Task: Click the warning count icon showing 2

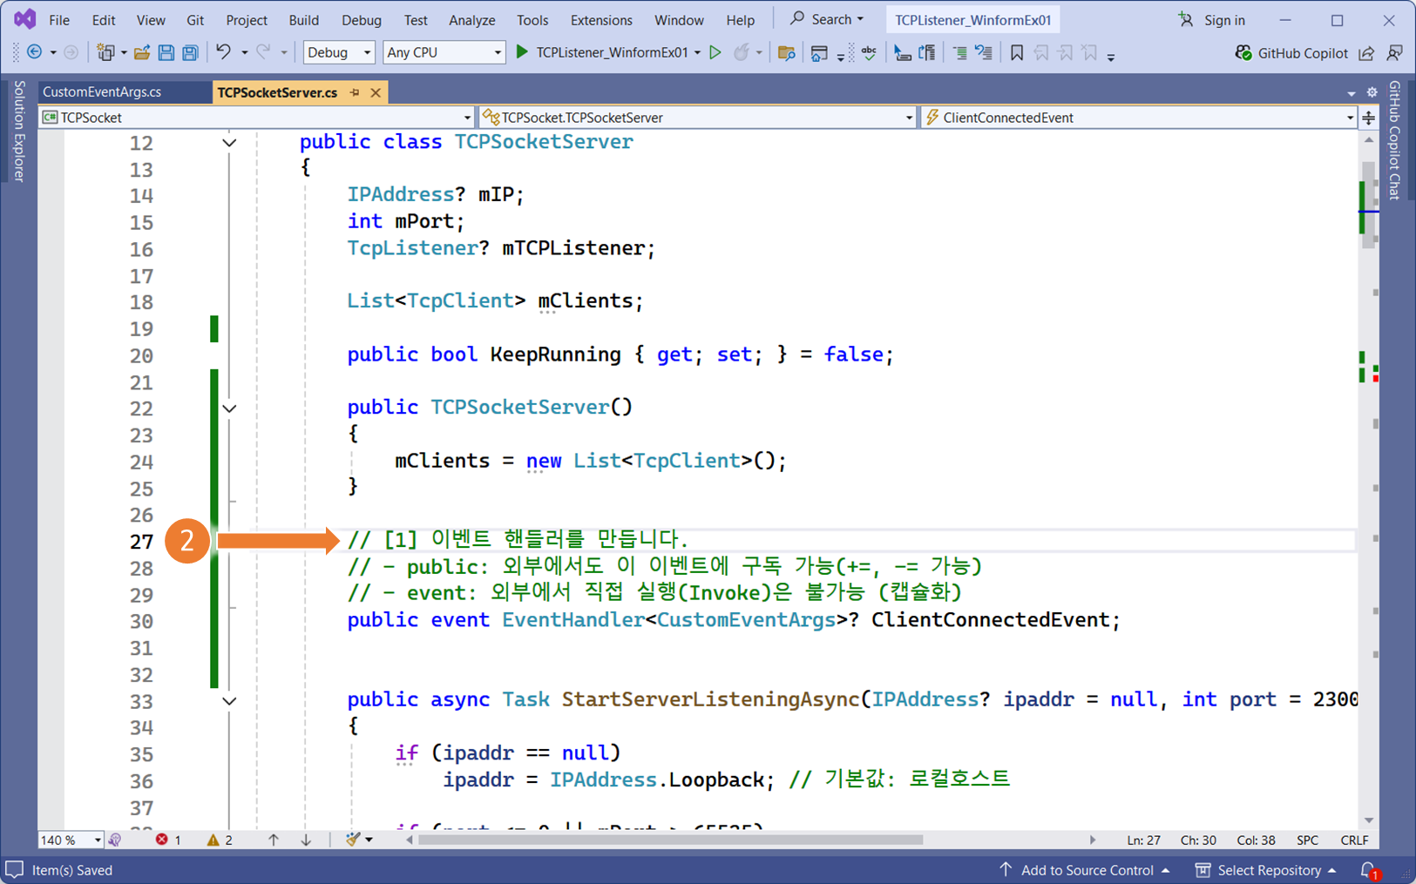Action: (x=213, y=840)
